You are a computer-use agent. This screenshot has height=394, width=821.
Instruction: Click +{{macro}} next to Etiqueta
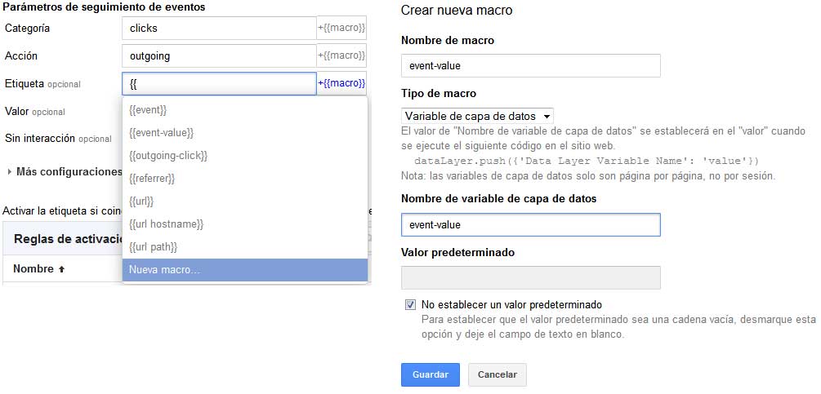341,83
